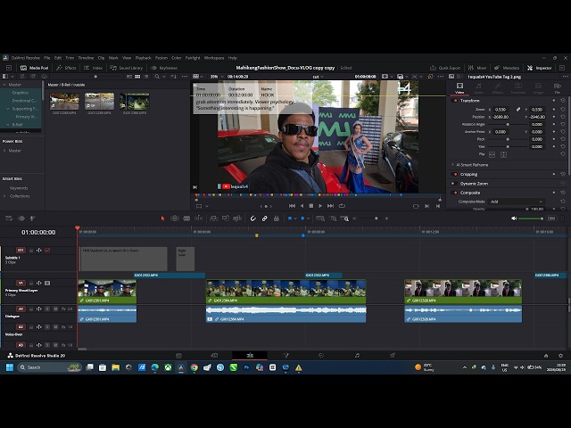
Task: Open the Quick Export dialog
Action: click(445, 68)
